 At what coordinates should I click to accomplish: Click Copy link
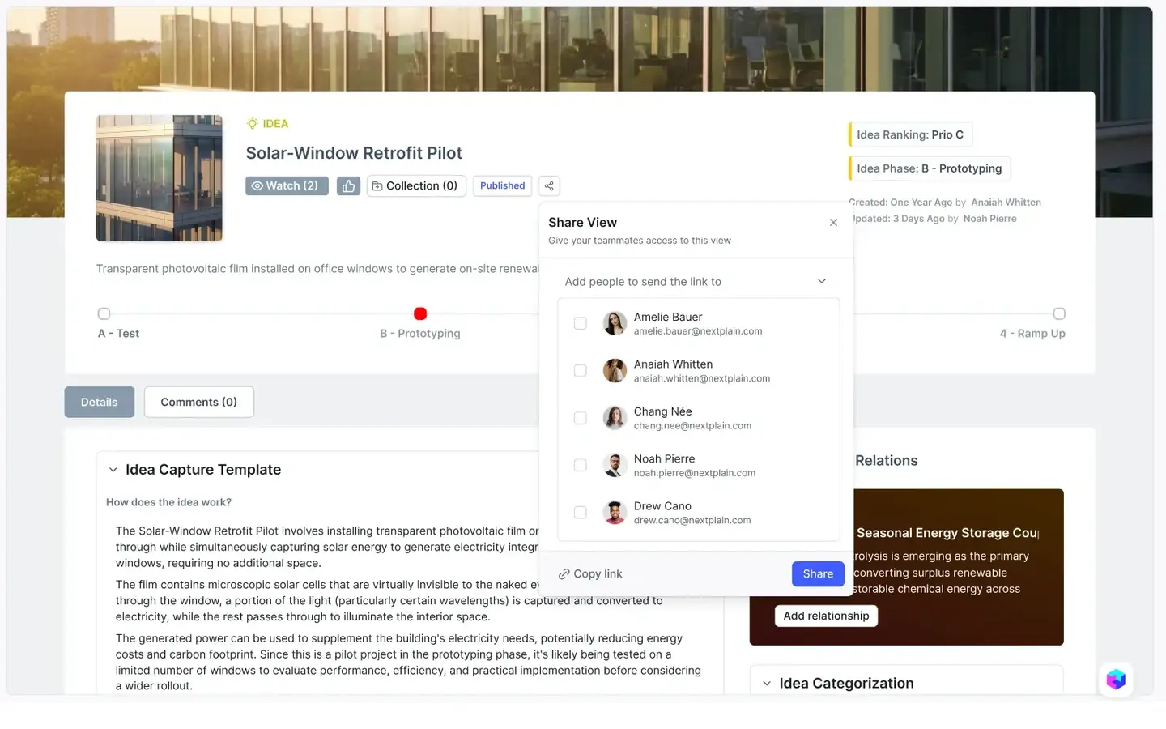(590, 573)
